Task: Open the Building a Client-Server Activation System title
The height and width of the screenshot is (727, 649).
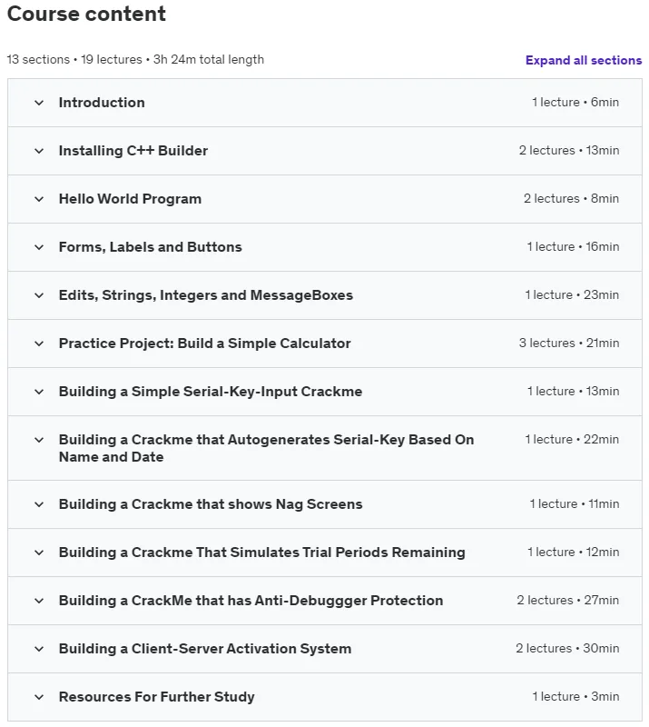Action: (x=205, y=649)
